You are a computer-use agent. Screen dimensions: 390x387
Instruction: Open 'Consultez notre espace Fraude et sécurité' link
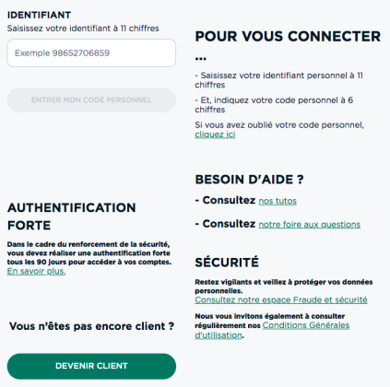pos(281,299)
